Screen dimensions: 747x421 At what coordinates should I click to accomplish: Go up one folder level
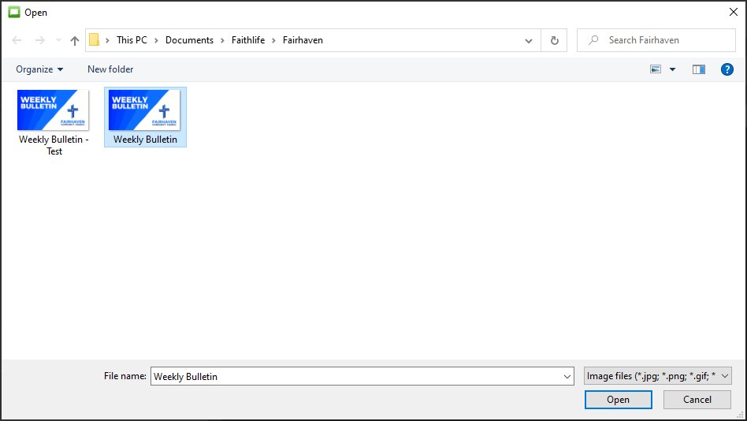(74, 40)
